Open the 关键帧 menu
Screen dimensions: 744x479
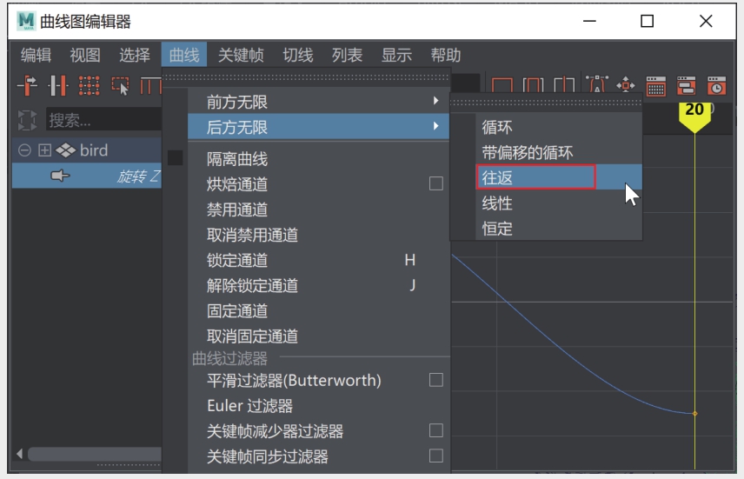click(241, 55)
